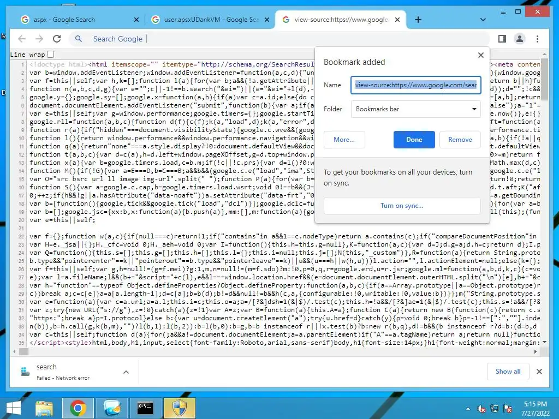This screenshot has height=419, width=559.
Task: Open the Windows Start menu
Action: click(13, 408)
